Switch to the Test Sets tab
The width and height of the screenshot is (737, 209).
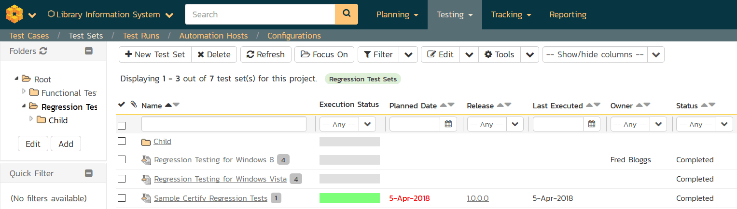coord(85,36)
